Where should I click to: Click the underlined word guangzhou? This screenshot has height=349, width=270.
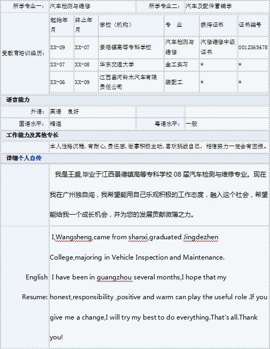pos(114,277)
